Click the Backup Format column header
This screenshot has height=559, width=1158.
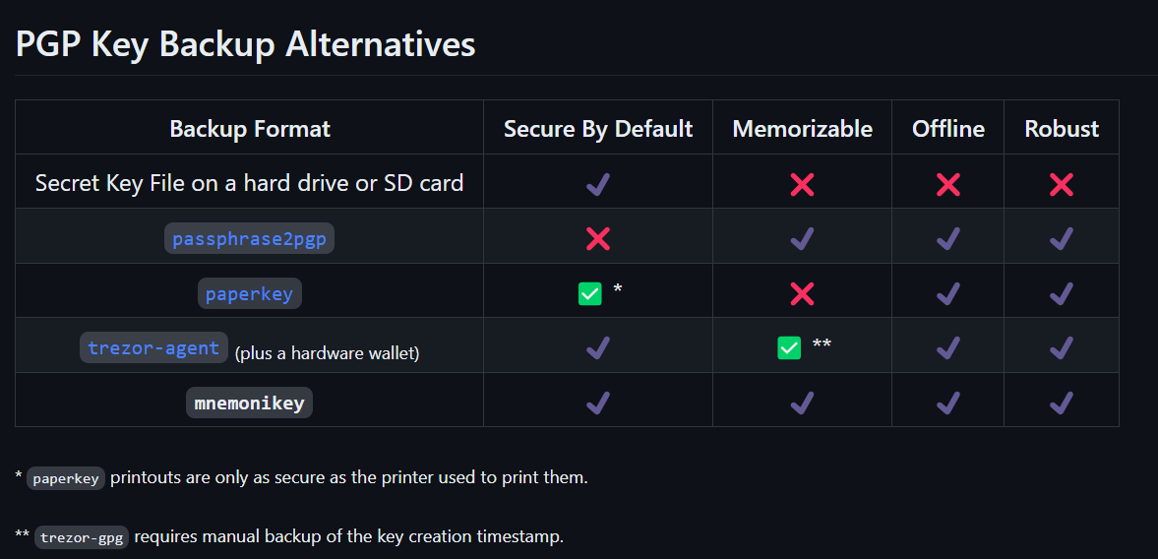(250, 129)
